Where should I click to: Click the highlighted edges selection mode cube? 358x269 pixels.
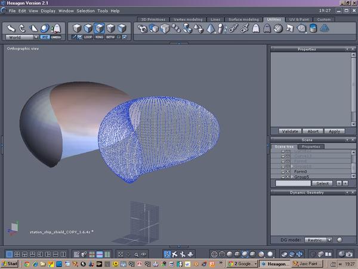coord(99,28)
